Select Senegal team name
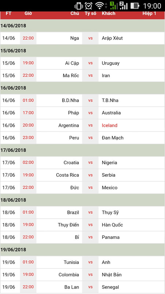 (110, 287)
